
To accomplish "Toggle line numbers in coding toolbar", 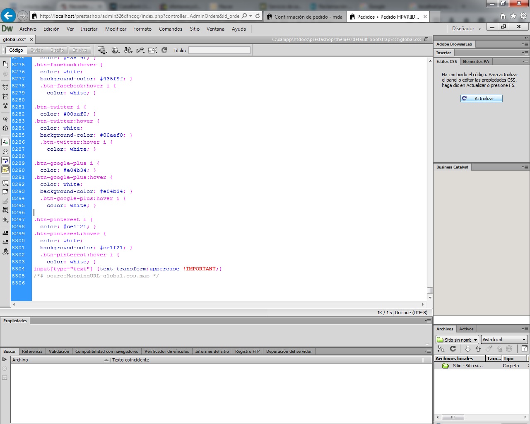I will 5,142.
